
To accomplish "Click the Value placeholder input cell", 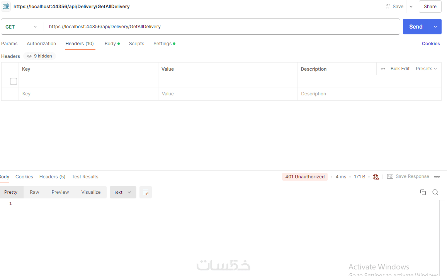I will [228, 94].
